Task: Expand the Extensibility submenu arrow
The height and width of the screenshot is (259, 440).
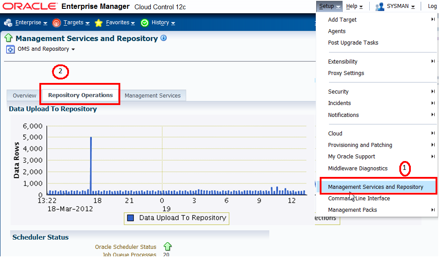Action: coord(433,61)
